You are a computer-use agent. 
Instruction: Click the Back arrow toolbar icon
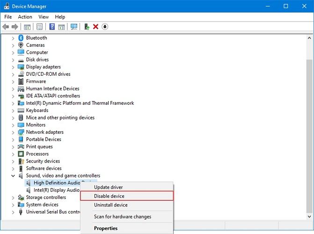click(6, 27)
